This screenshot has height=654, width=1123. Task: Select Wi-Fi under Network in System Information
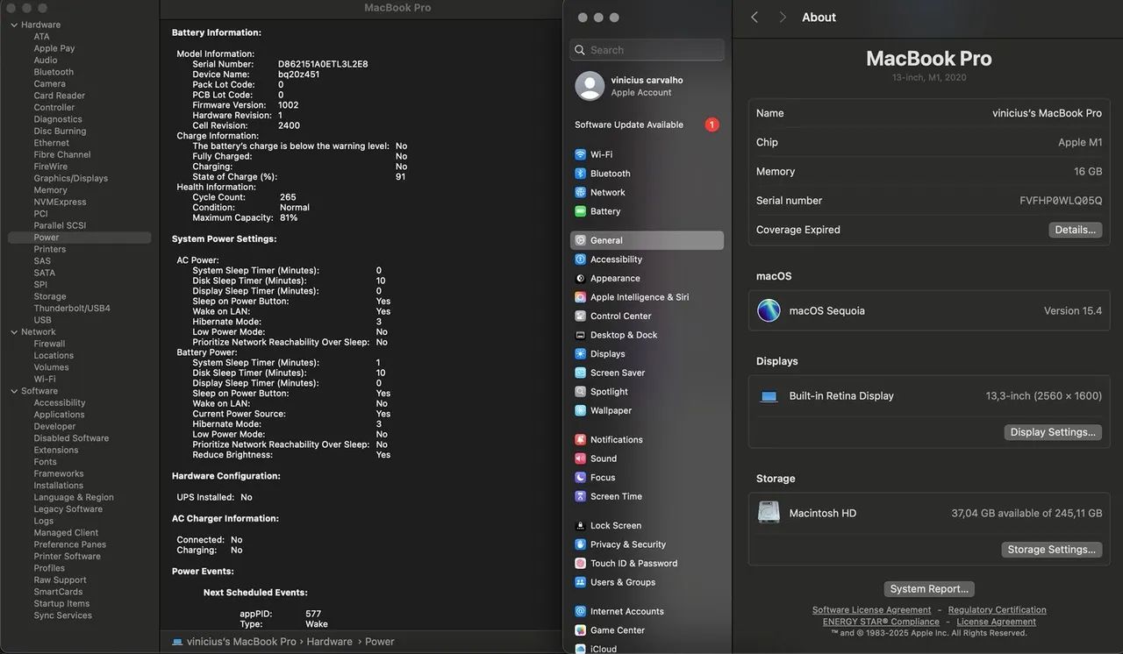coord(44,380)
